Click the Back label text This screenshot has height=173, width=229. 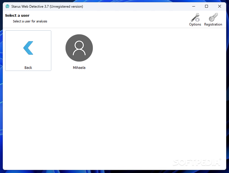pos(28,67)
